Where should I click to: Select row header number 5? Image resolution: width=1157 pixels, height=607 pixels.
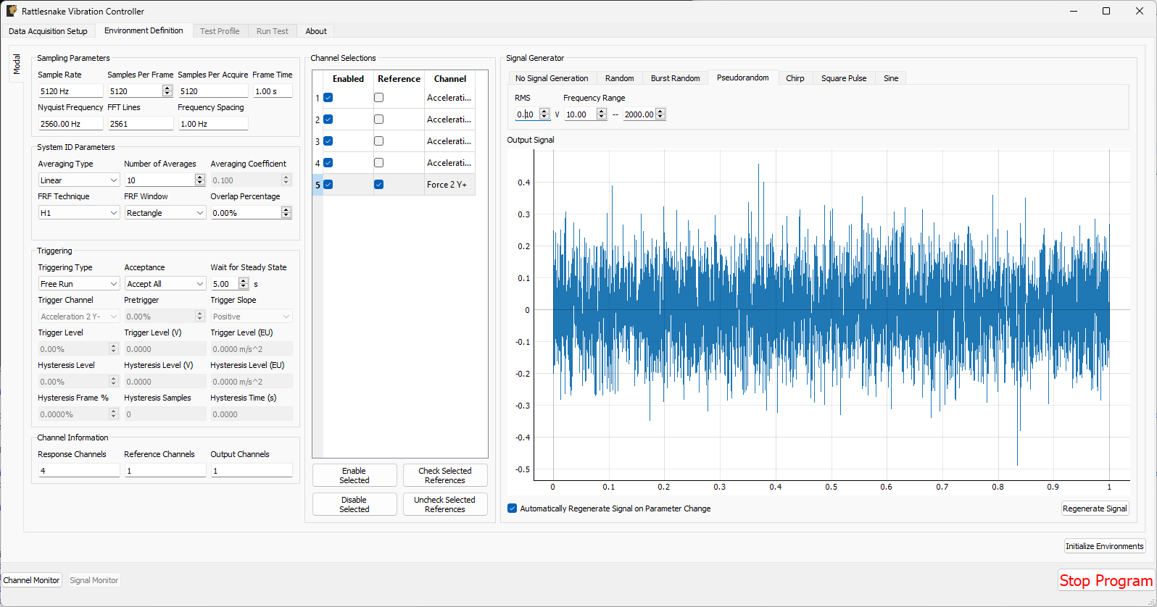(318, 185)
